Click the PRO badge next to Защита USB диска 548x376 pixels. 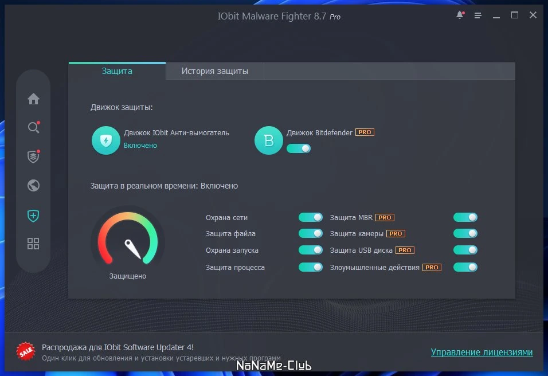coord(405,250)
